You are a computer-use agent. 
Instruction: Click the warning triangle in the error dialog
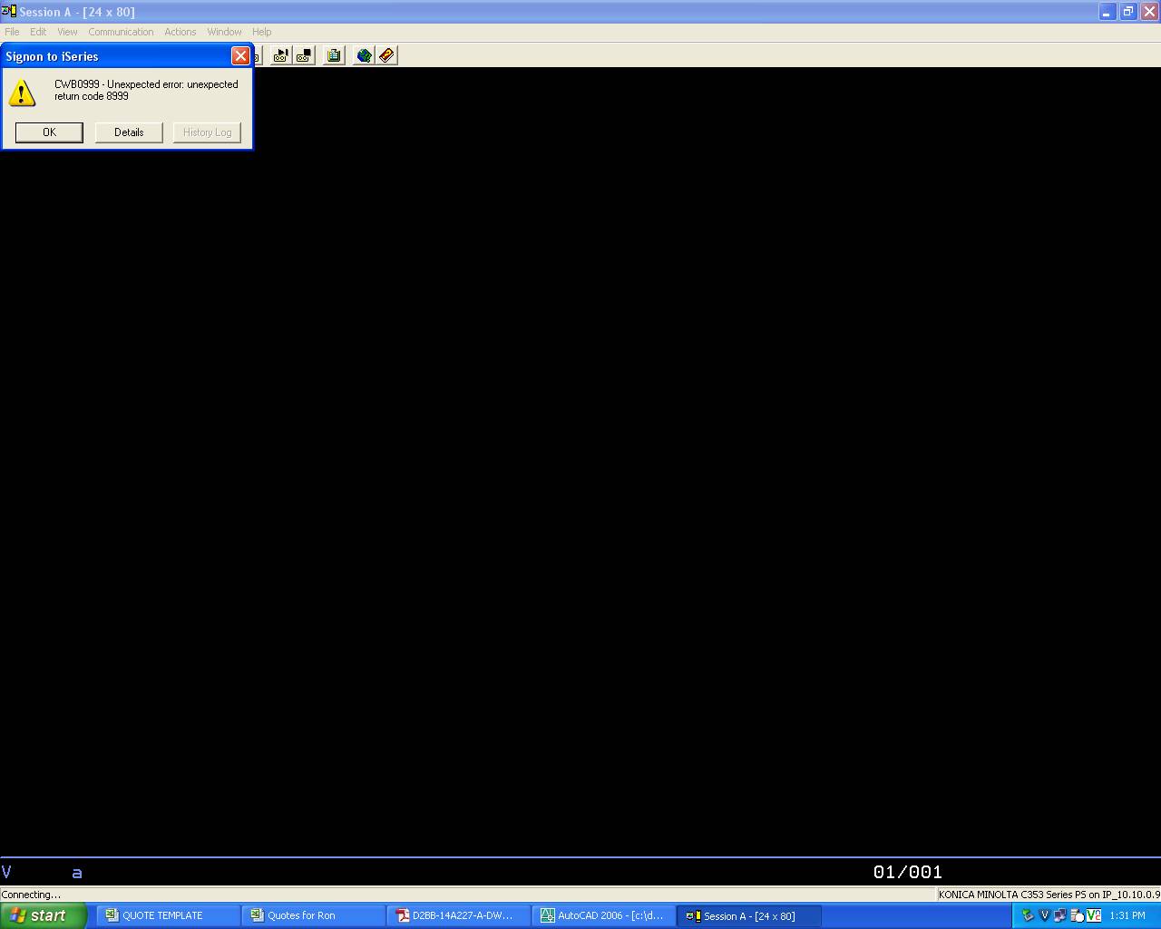[23, 92]
